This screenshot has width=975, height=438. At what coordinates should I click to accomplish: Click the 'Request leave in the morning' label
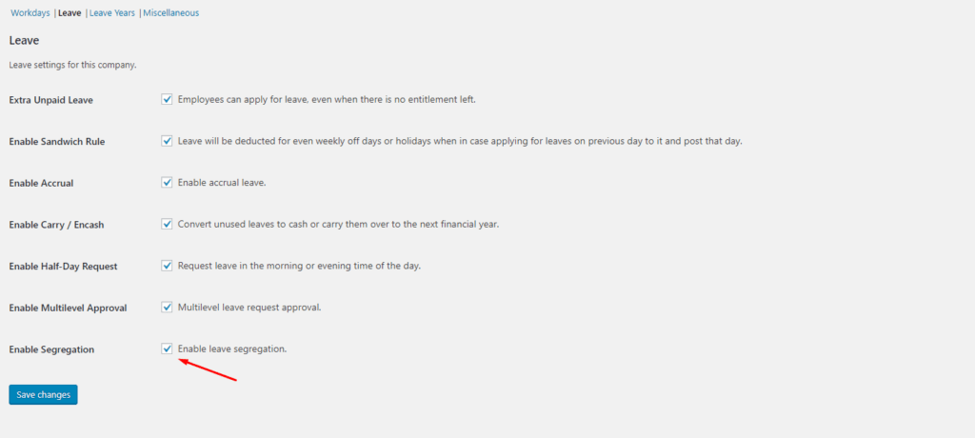(x=299, y=266)
